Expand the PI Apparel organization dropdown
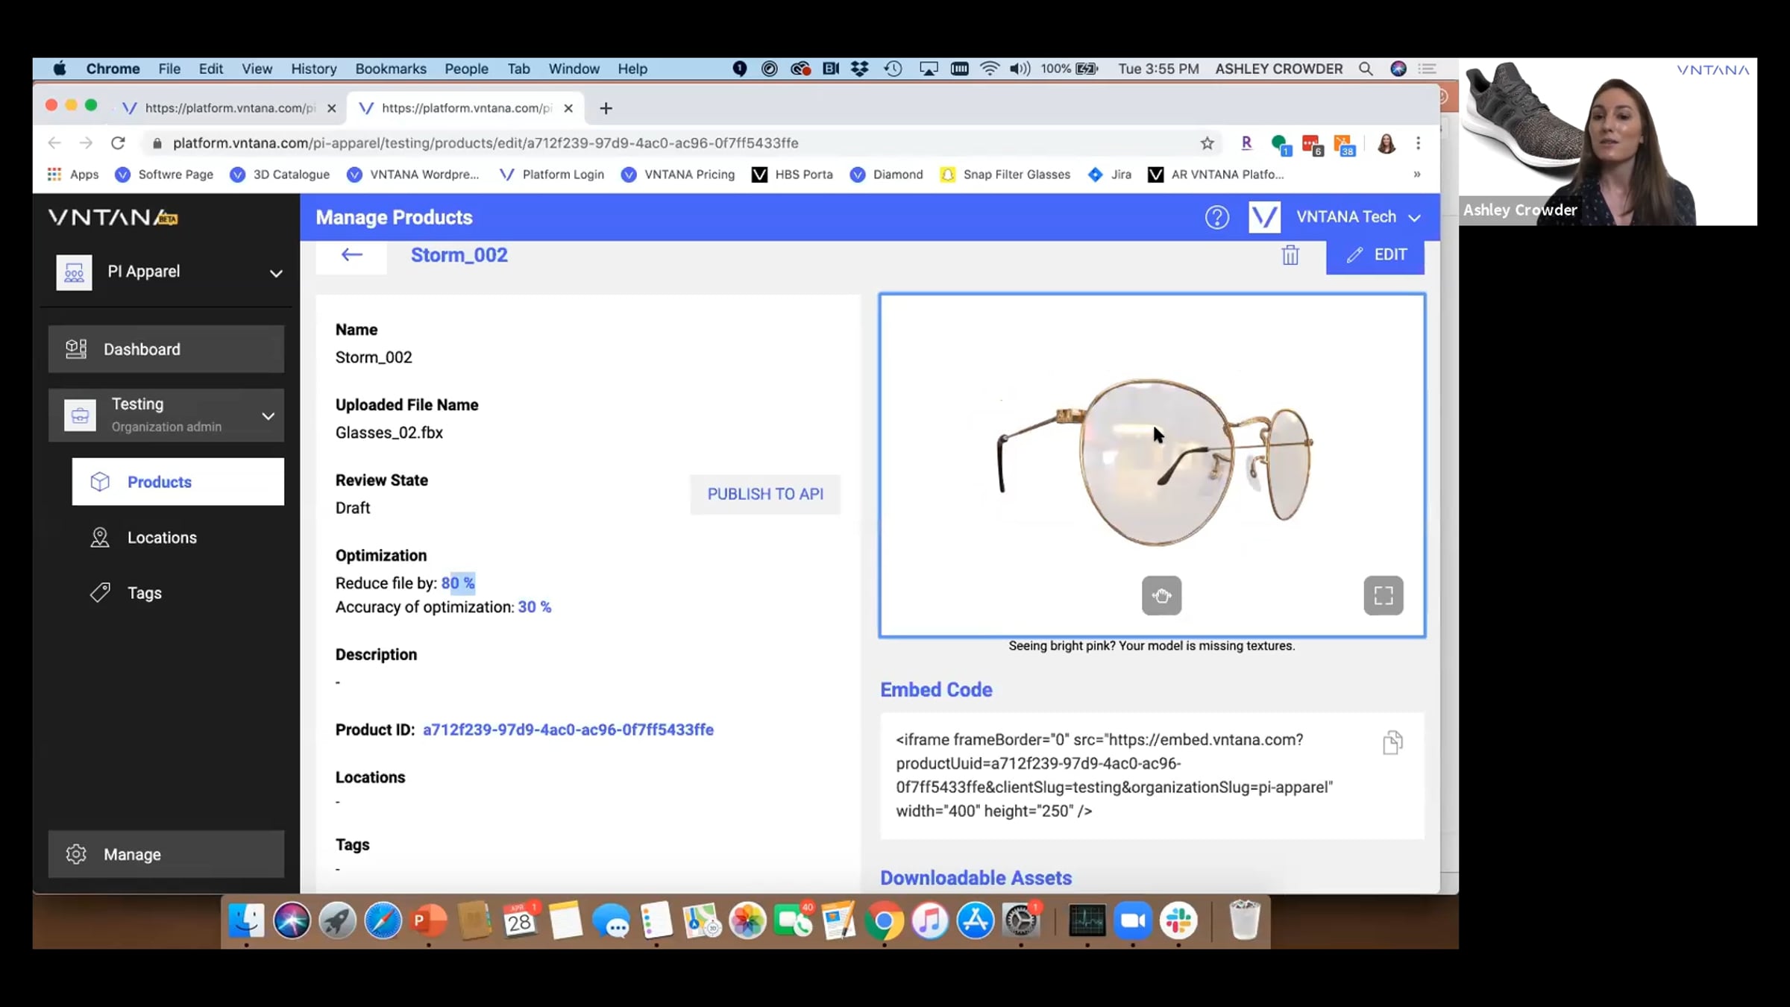Screen dimensions: 1790x1007 pyautogui.click(x=275, y=273)
